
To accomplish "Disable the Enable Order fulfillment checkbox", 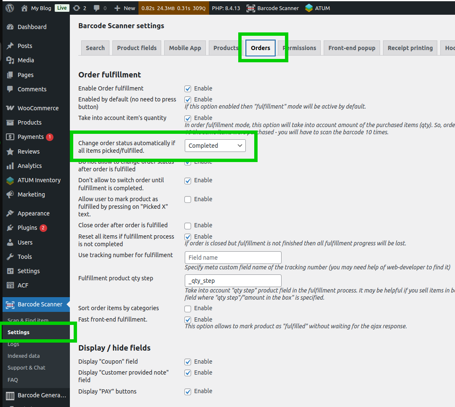I will 188,89.
